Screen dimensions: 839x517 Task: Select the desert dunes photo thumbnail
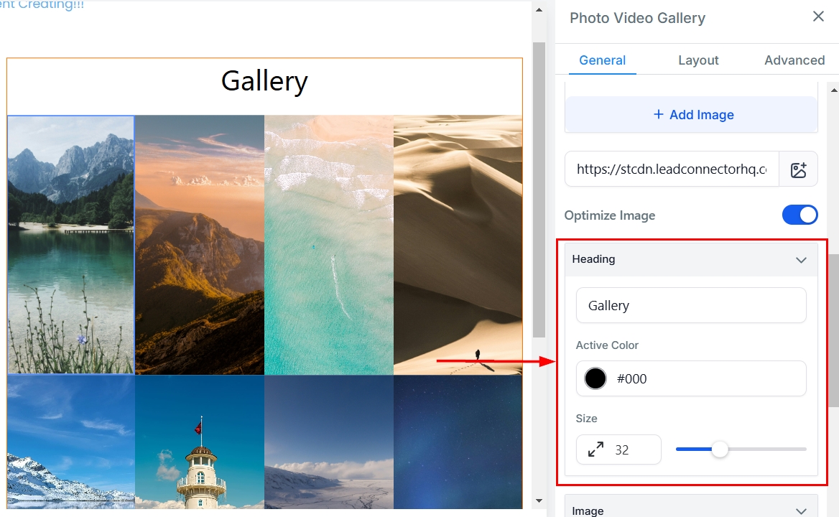[458, 244]
